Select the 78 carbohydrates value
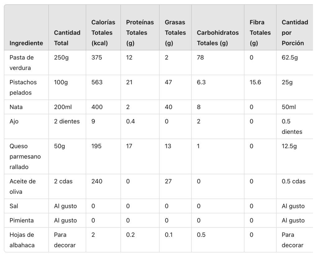Viewport: 318px width, 257px height. (200, 57)
